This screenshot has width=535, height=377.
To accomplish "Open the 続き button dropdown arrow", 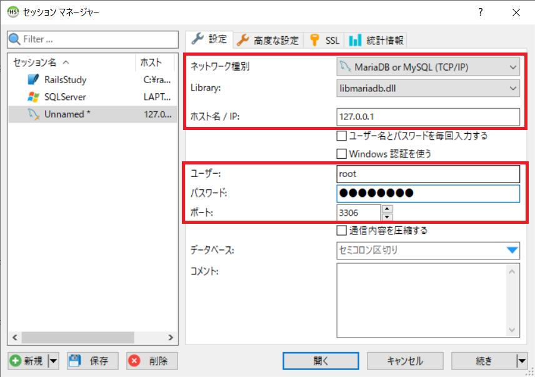I will (x=521, y=361).
